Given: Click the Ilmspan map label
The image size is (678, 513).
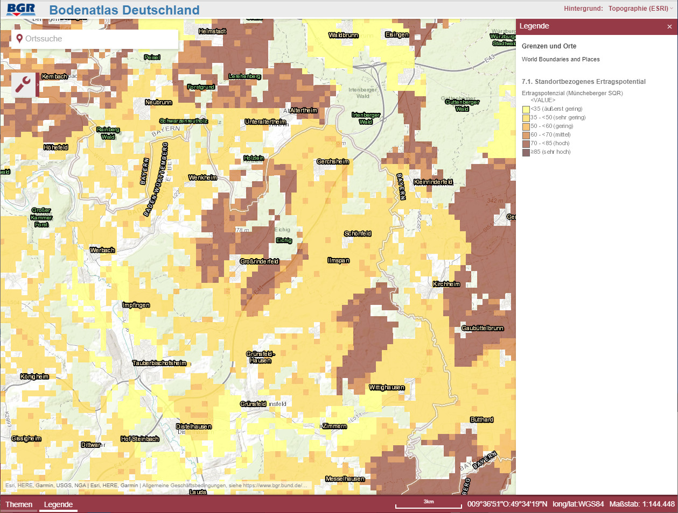Looking at the screenshot, I should [x=339, y=260].
